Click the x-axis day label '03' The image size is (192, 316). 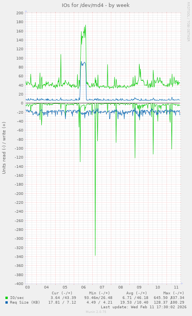(x=27, y=287)
